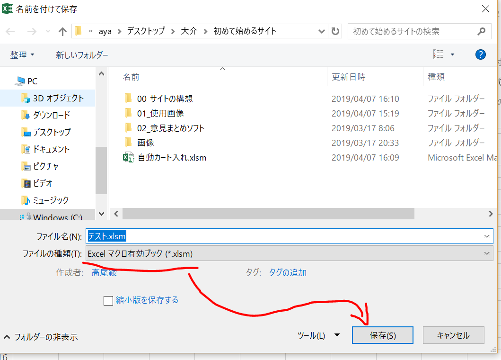Screen dimensions: 501x360
Task: Select the 大介 breadcrumb segment
Action: [x=189, y=31]
